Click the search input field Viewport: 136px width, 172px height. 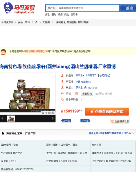tap(88, 8)
